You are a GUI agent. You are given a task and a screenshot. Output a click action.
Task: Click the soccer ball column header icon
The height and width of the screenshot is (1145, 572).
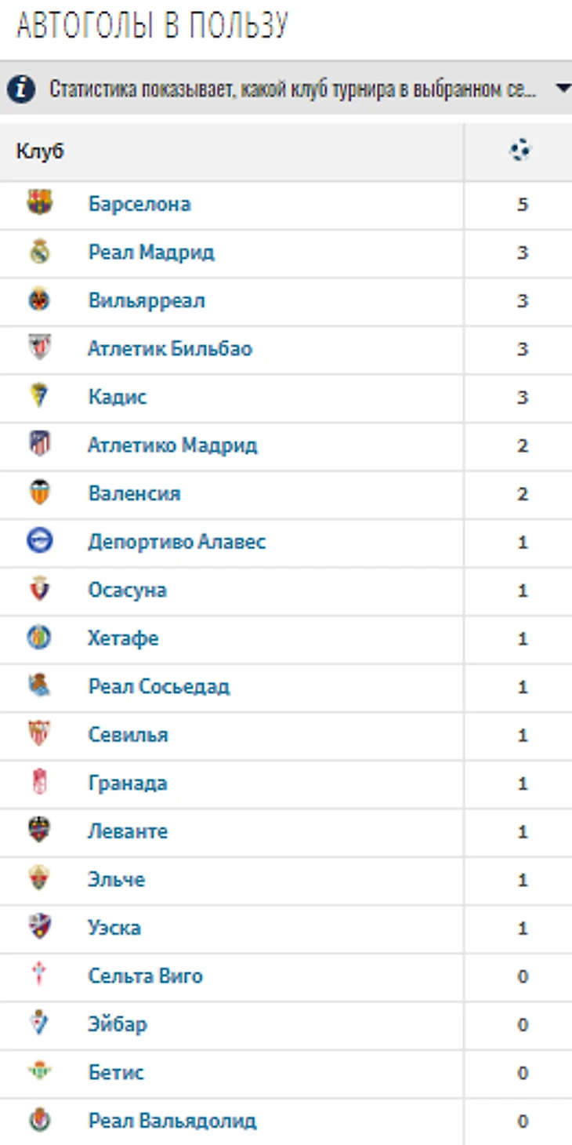(520, 151)
